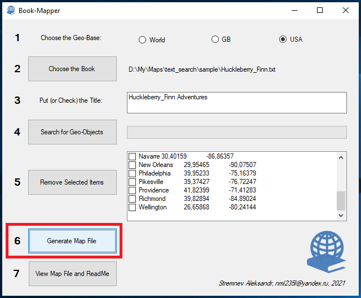Click the geo-objects list scrollbar thumb

[341, 200]
